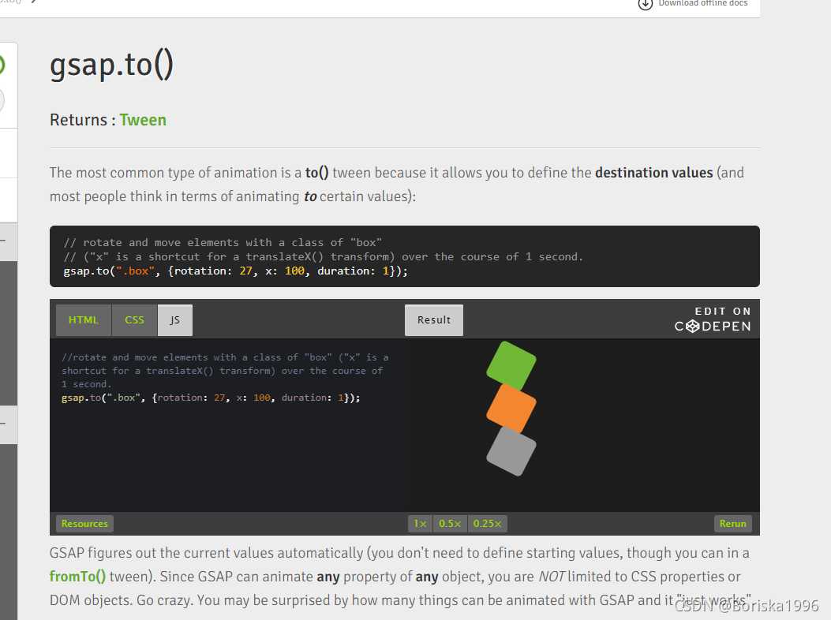Switch to the CSS tab

coord(135,320)
